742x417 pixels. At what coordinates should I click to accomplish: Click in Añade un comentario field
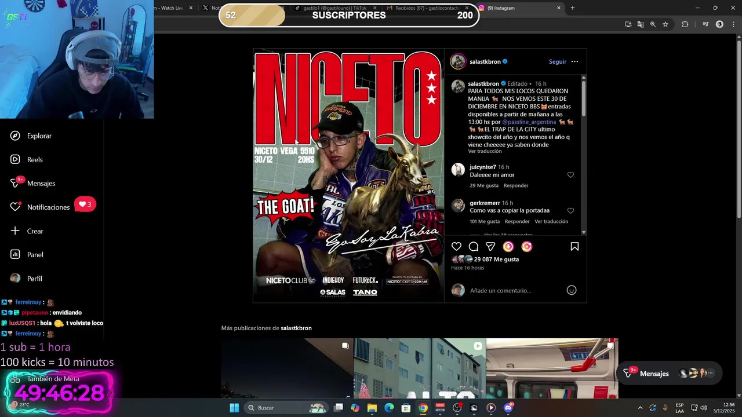[x=516, y=290]
